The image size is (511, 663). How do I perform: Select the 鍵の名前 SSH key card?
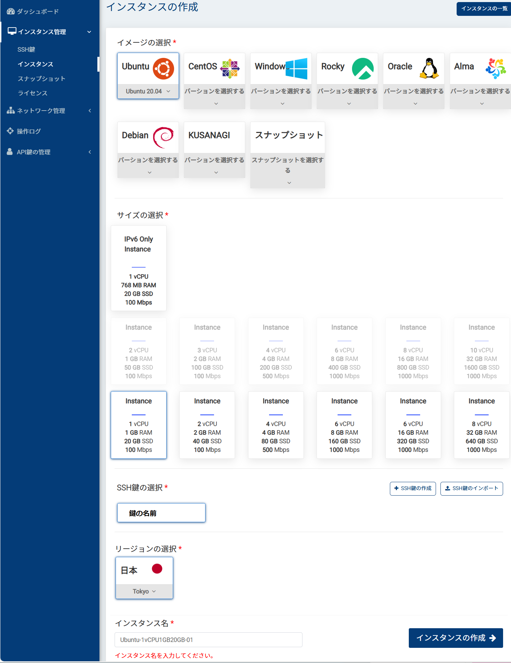pos(161,513)
